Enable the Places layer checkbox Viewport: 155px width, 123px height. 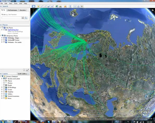pyautogui.click(x=4, y=81)
